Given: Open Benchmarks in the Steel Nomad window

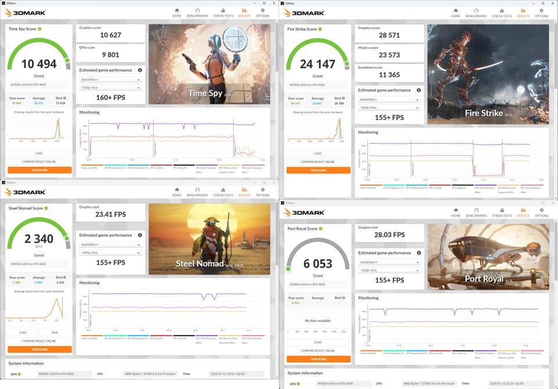Looking at the screenshot, I should 197,192.
